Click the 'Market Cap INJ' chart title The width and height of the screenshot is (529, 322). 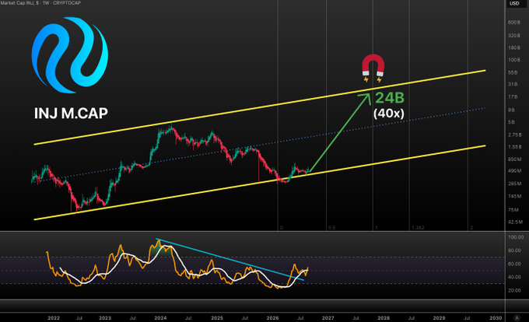pos(40,2)
